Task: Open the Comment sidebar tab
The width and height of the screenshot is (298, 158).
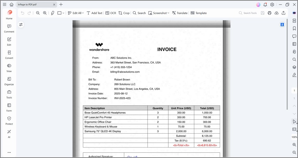Action: point(9,29)
